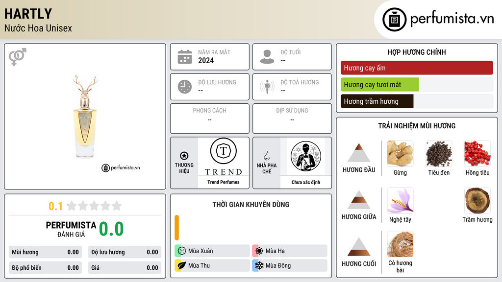Screen dimensions: 502x282
Task: Click the Hương cuối pyramid icon
Action: [359, 247]
